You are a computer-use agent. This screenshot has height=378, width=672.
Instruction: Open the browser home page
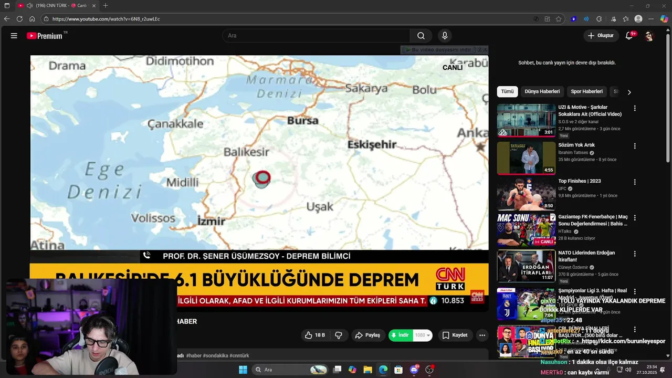32,19
